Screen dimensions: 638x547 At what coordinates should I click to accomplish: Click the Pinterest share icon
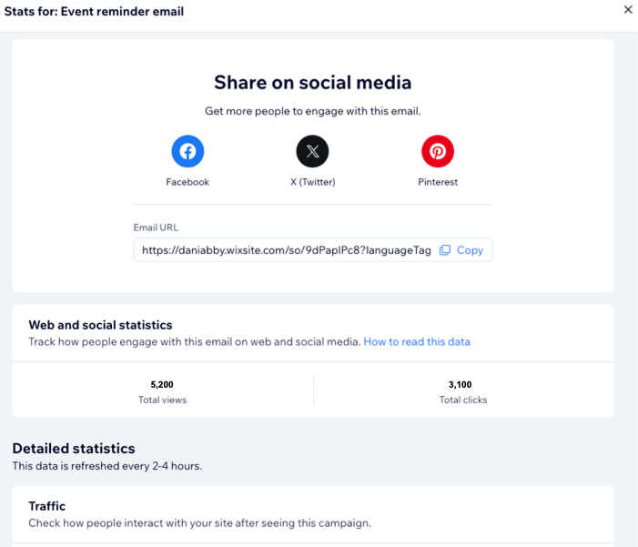[x=437, y=151]
